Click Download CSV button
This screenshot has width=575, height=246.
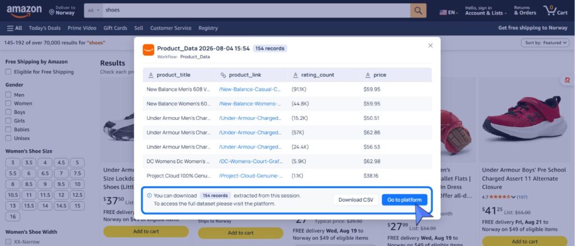pyautogui.click(x=355, y=200)
